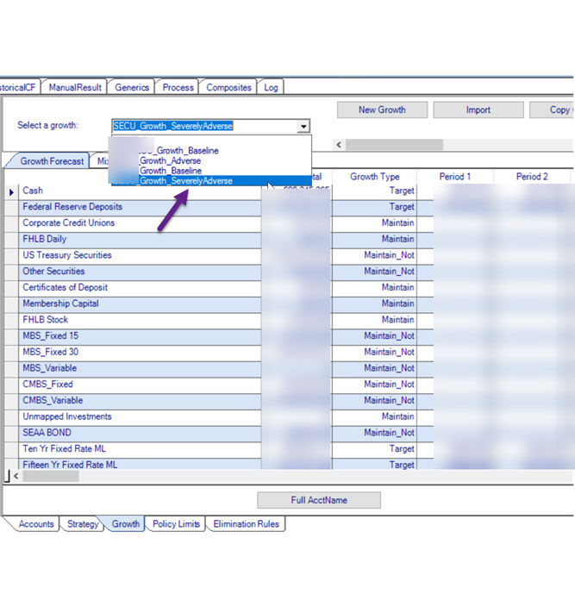Viewport: 575px width, 607px height.
Task: Click left arrow of grid's bottom scrollbar
Action: click(14, 476)
